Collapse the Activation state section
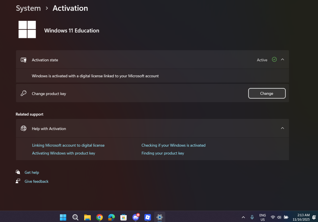The height and width of the screenshot is (222, 318). (x=282, y=60)
